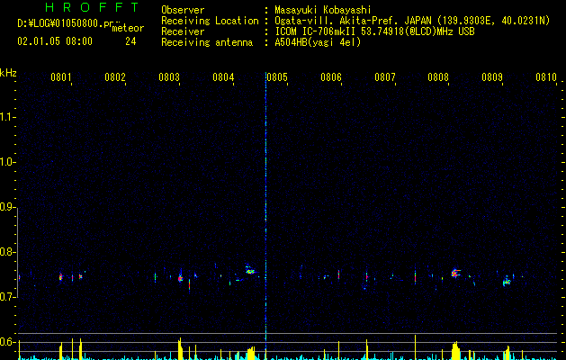The image size is (566, 360).
Task: Click the 0.8 kHz axis label
Action: (7, 252)
